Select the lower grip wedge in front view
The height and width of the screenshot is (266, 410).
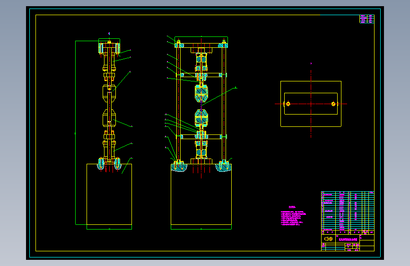pos(201,118)
